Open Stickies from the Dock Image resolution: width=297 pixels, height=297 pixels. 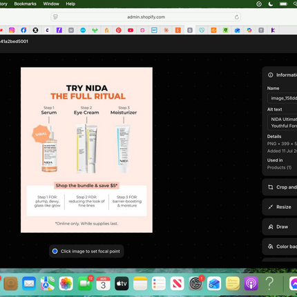pyautogui.click(x=233, y=284)
